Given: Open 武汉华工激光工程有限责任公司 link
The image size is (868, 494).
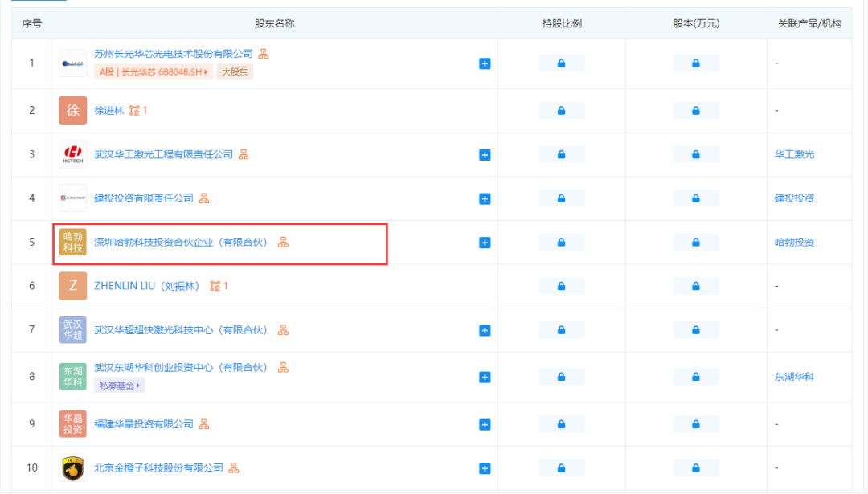Looking at the screenshot, I should (x=164, y=154).
